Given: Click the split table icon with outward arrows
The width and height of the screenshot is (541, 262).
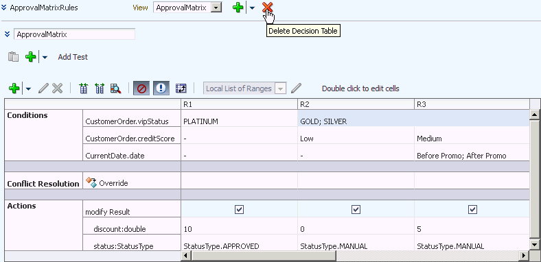Looking at the screenshot, I should click(x=100, y=88).
